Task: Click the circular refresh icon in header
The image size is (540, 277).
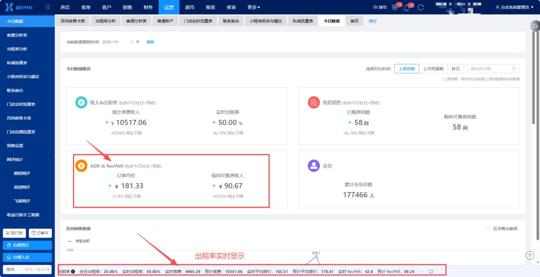Action: pos(420,7)
